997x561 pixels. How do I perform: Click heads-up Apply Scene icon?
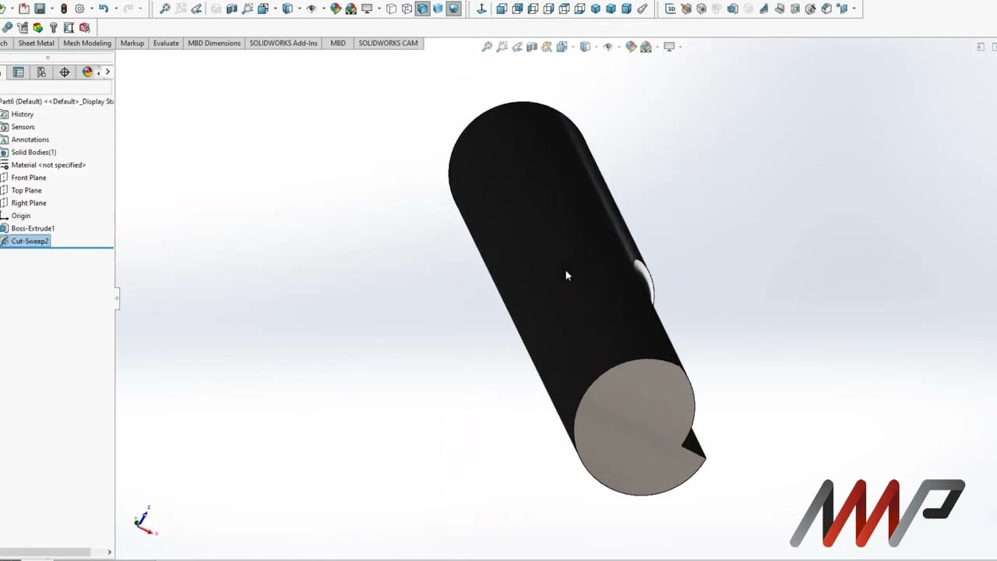[646, 47]
